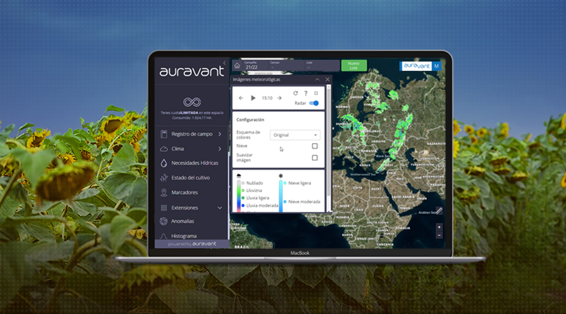566x314 pixels.
Task: Click the 15:10 time label
Action: coord(267,98)
